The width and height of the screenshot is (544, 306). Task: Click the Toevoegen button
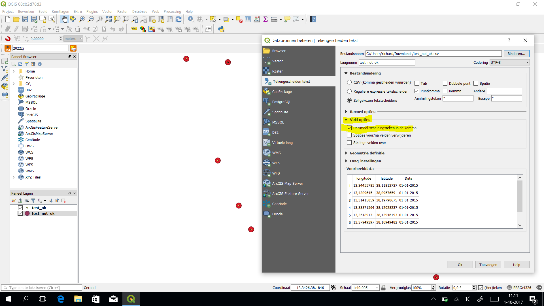pos(488,265)
